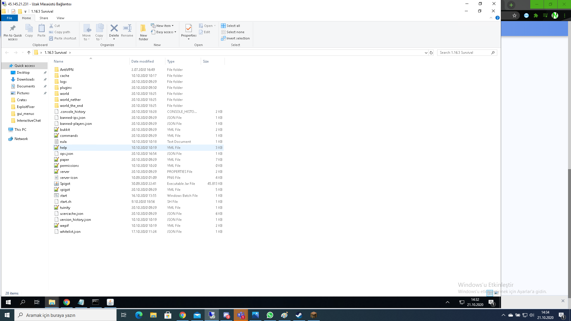Click the address bar path 1.16.3 Survival

point(56,53)
